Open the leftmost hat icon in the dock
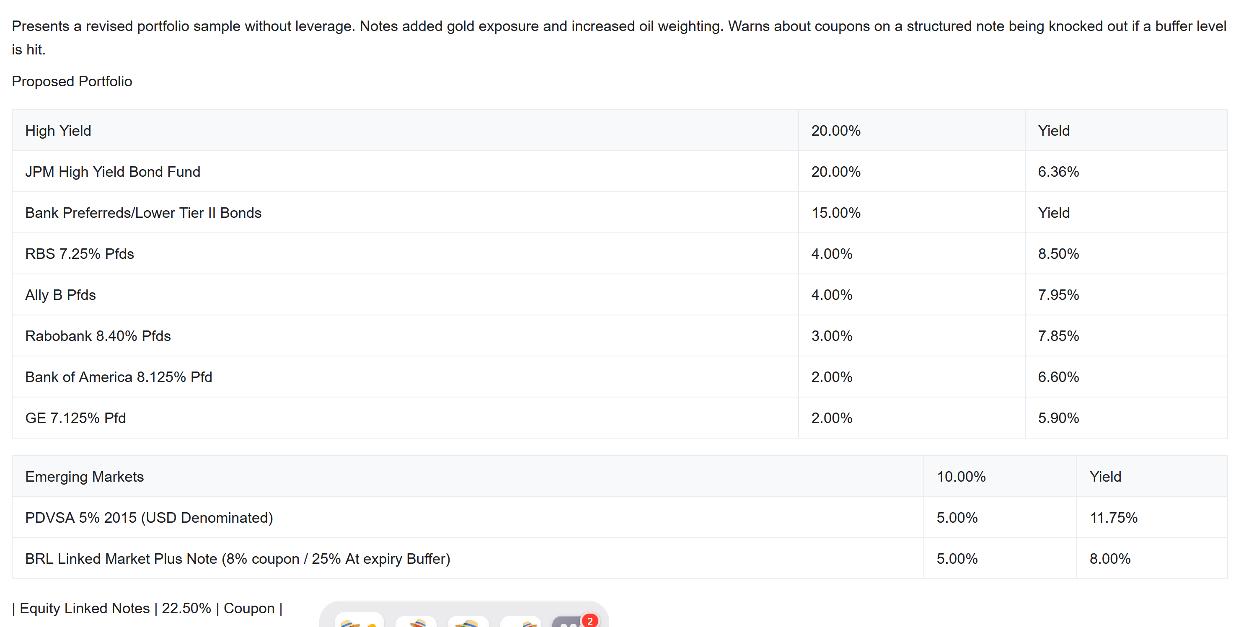This screenshot has width=1236, height=627. point(359,621)
